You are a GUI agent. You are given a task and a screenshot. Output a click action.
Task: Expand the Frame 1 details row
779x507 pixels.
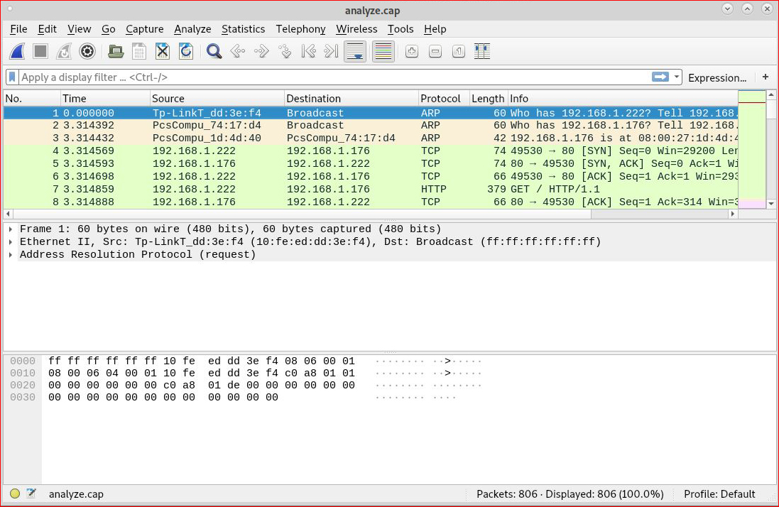[11, 229]
